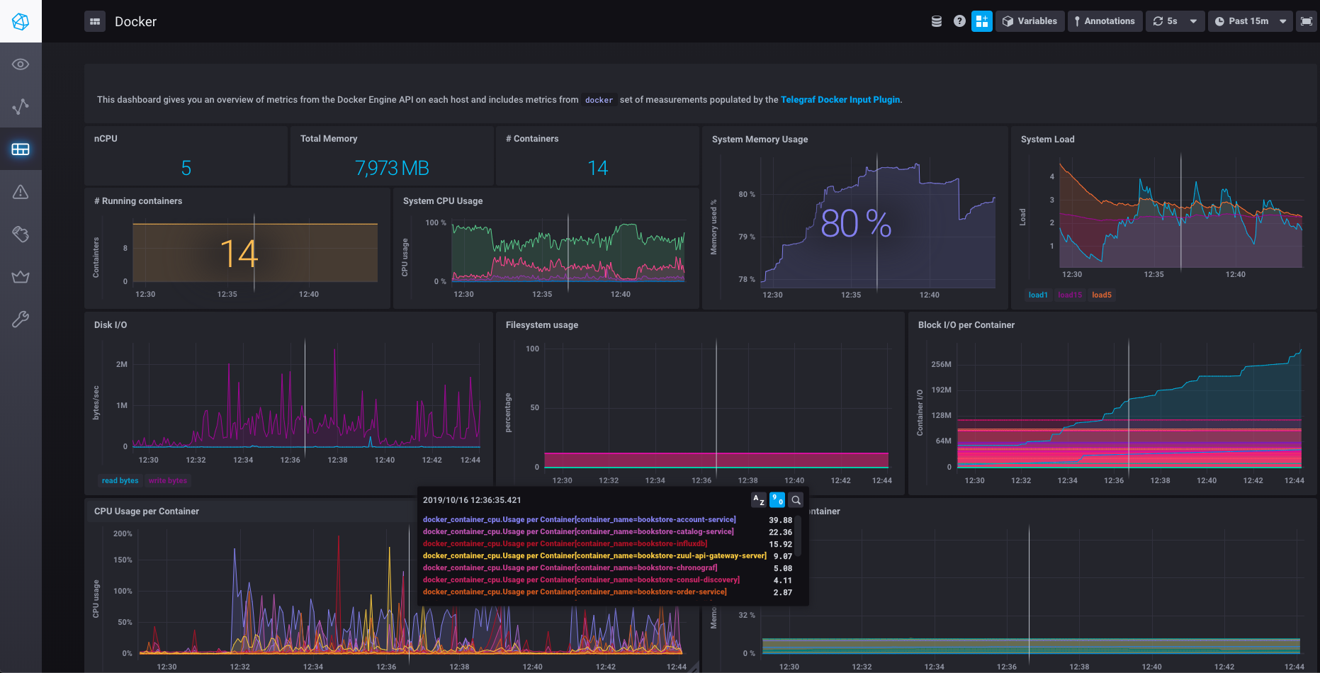Click bookstore-account-service row in tooltip
This screenshot has height=673, width=1320.
click(x=607, y=520)
